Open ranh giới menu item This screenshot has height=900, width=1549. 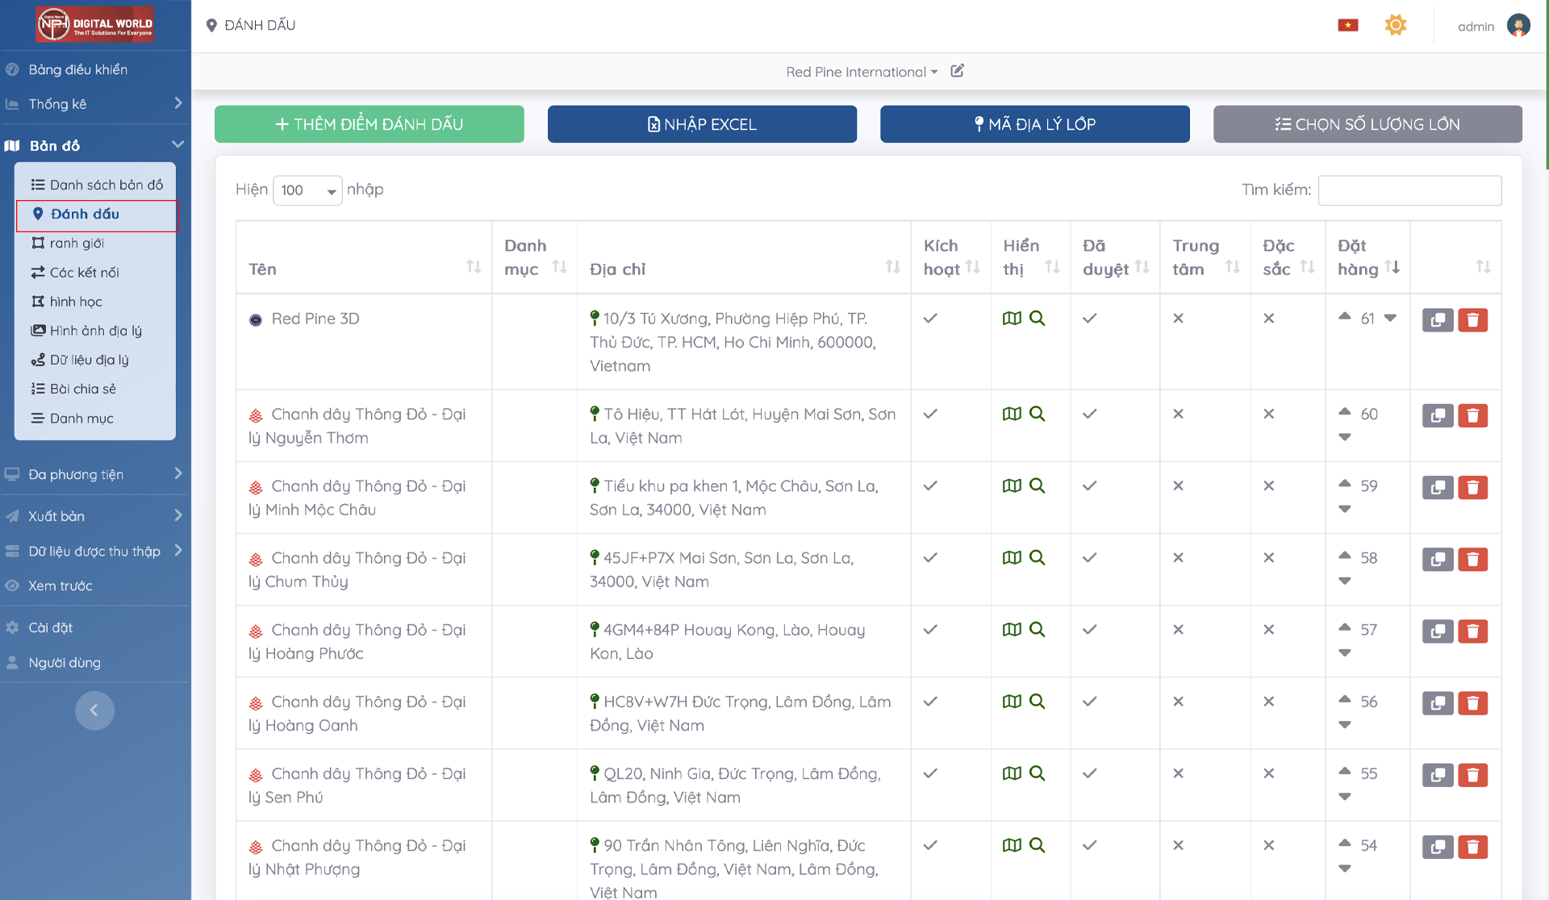pyautogui.click(x=77, y=243)
